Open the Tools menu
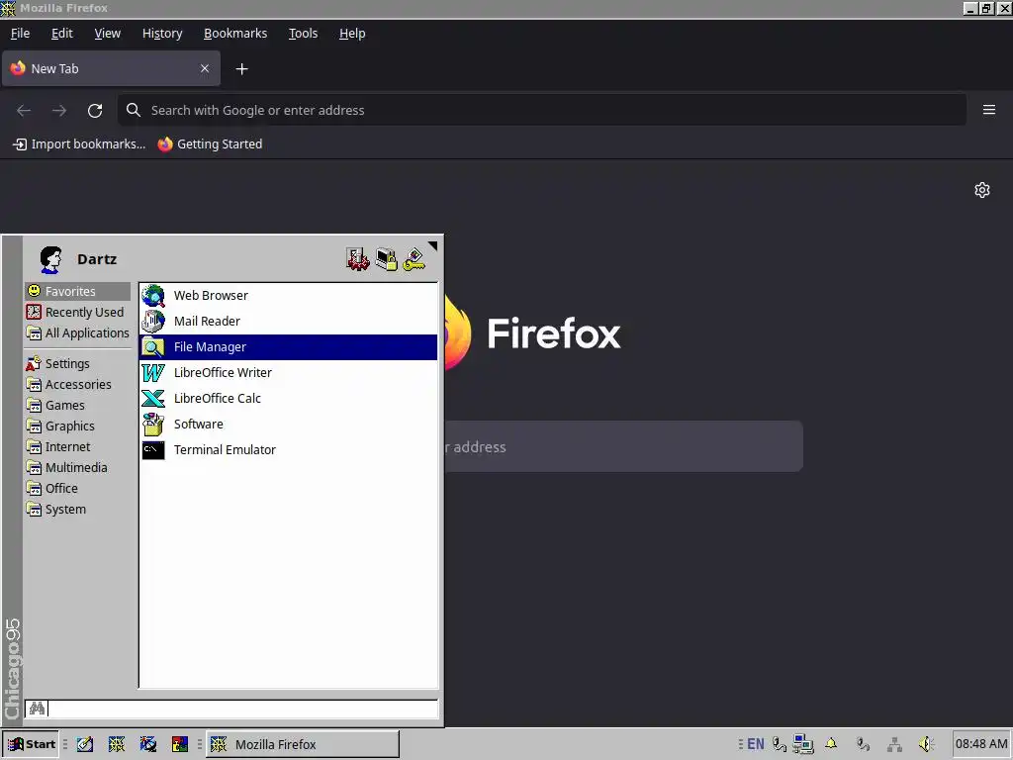The width and height of the screenshot is (1013, 760). point(303,34)
